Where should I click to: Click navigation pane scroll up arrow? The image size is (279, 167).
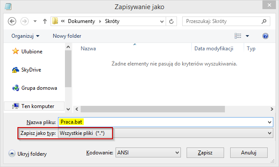68,47
